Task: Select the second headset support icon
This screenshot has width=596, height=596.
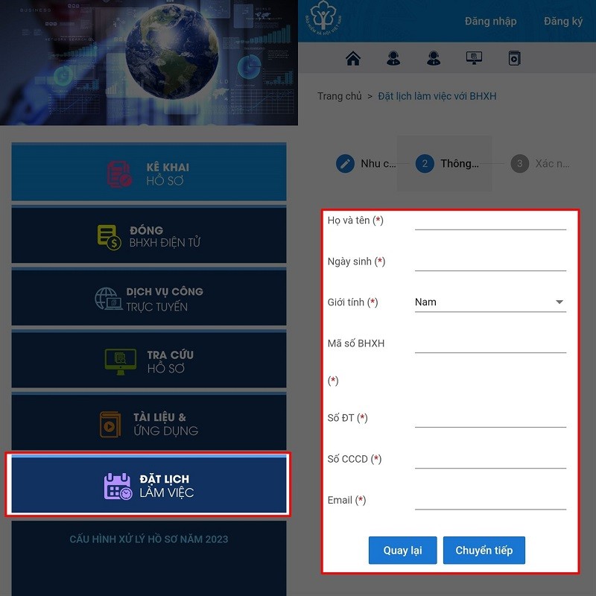Action: pos(432,57)
